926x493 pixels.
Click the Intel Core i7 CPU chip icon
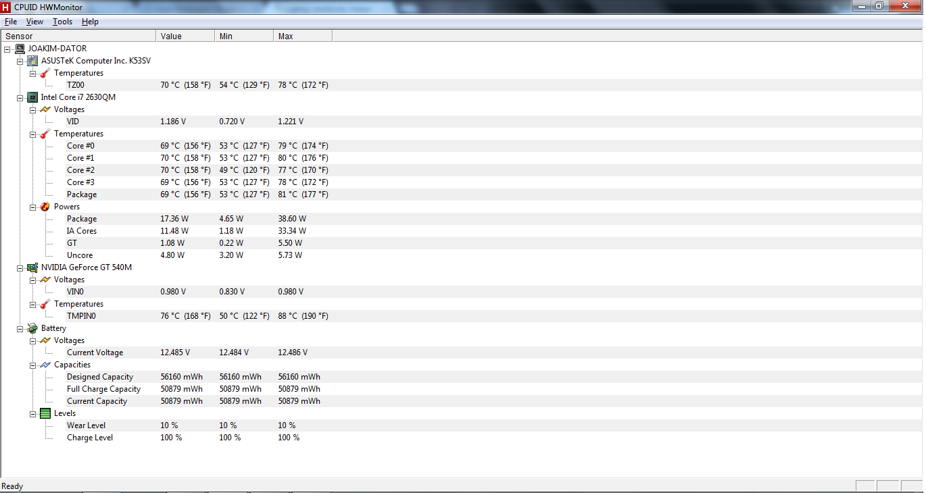click(32, 97)
